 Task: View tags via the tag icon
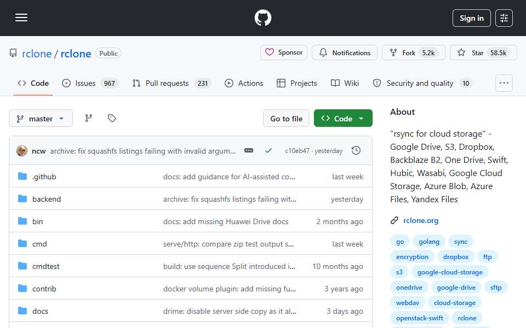(112, 118)
